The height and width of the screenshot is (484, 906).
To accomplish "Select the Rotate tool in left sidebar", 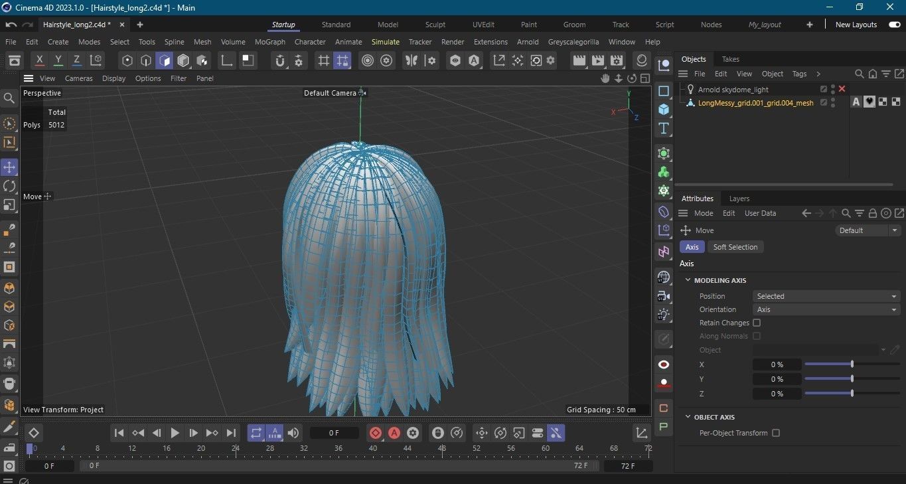I will click(x=9, y=186).
